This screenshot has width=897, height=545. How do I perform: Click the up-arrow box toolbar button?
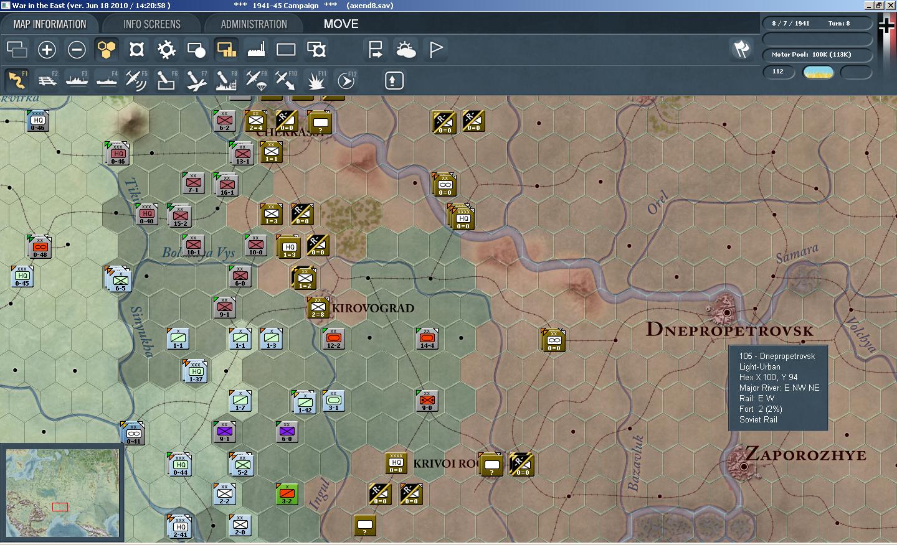point(394,80)
